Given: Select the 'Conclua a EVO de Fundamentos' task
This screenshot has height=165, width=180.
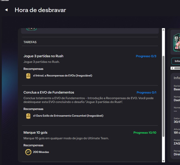Looking at the screenshot, I should pyautogui.click(x=49, y=92).
